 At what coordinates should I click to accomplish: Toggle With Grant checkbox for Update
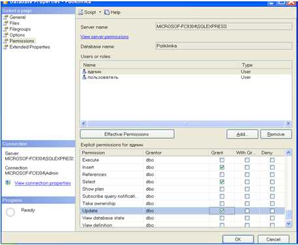point(247,211)
